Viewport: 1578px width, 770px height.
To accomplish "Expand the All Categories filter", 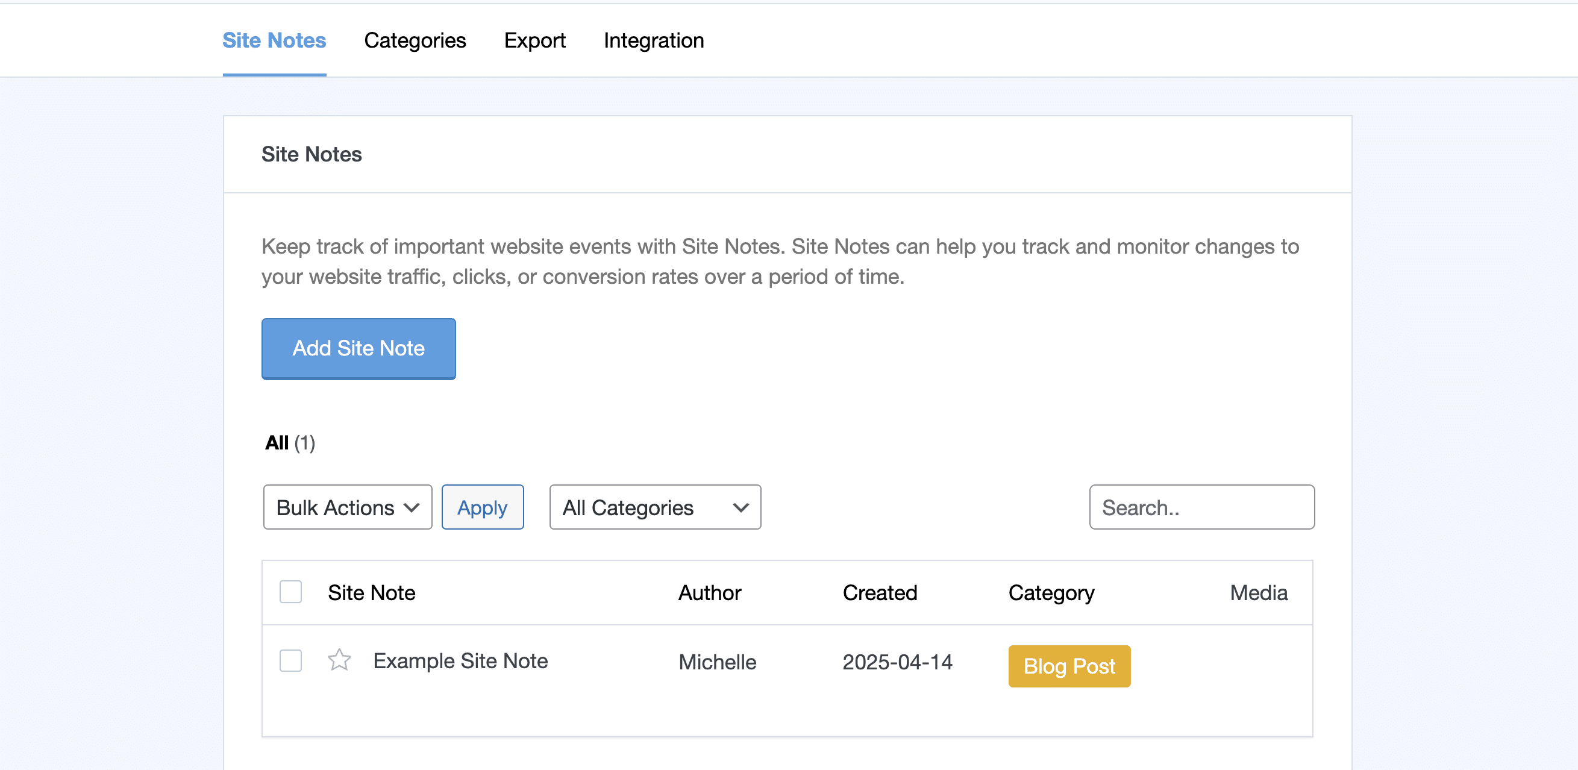I will coord(655,507).
